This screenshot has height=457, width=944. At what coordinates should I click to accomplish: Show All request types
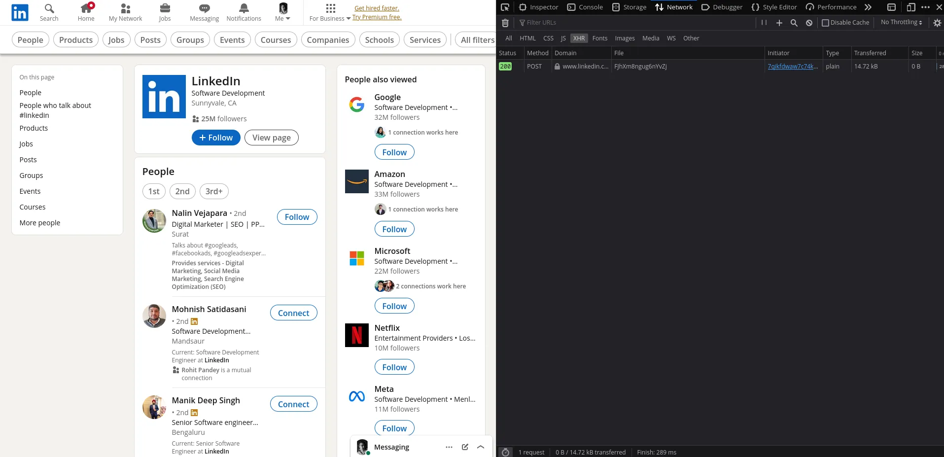point(509,38)
